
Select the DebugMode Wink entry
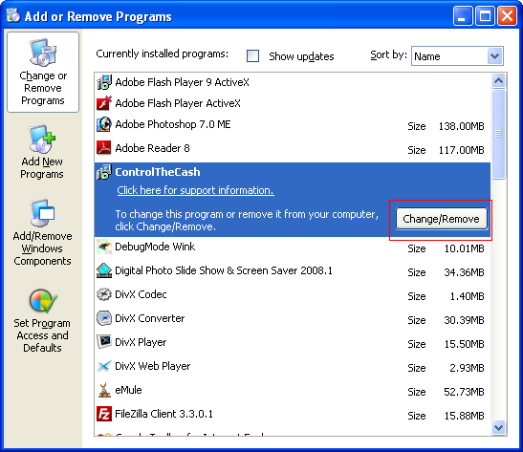click(293, 247)
